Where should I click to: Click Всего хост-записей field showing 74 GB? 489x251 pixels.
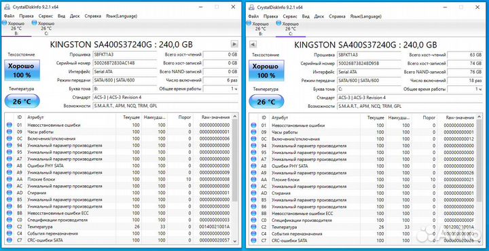[465, 63]
